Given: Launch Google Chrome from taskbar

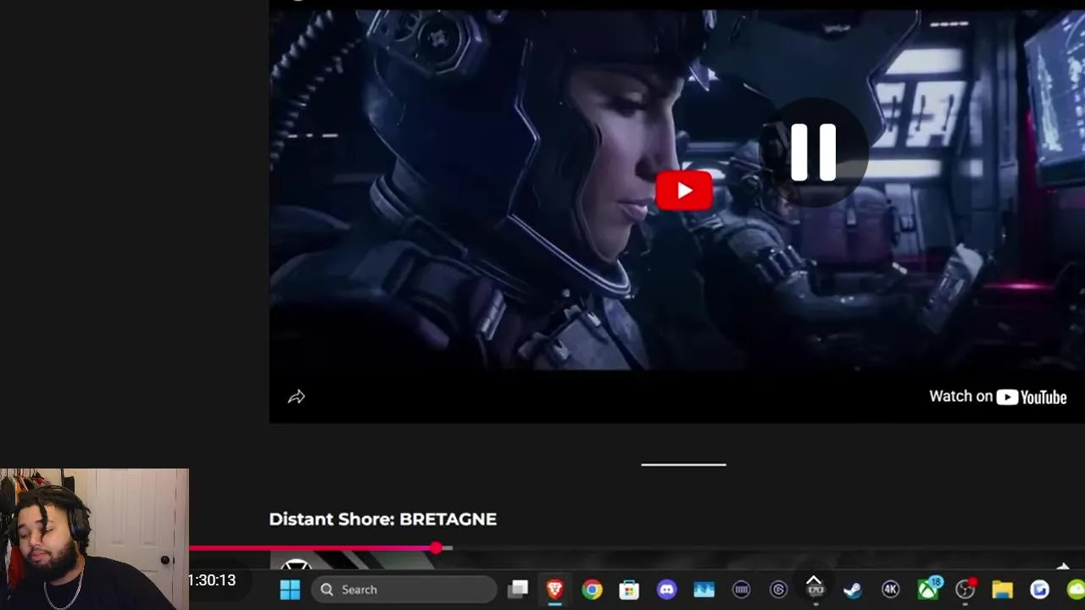Looking at the screenshot, I should click(x=592, y=590).
